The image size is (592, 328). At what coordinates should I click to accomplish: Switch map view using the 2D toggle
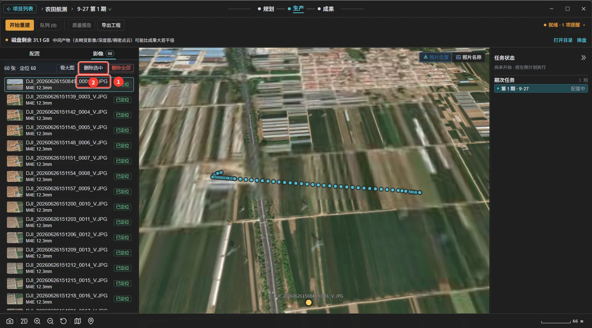[24, 321]
